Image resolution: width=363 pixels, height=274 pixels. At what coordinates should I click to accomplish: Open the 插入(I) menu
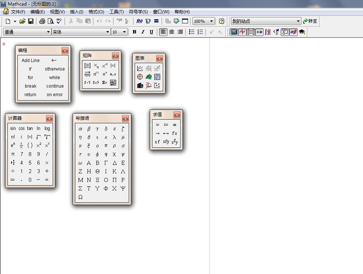point(77,12)
